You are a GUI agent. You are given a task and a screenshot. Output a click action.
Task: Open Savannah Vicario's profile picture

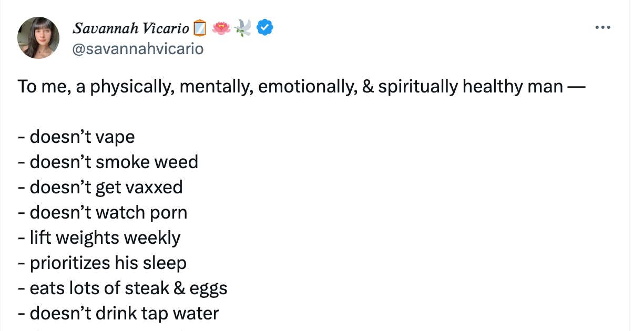[x=38, y=37]
